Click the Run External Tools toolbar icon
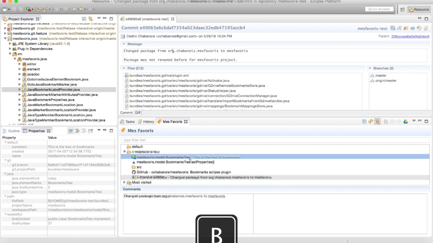The width and height of the screenshot is (433, 243). [29, 9]
